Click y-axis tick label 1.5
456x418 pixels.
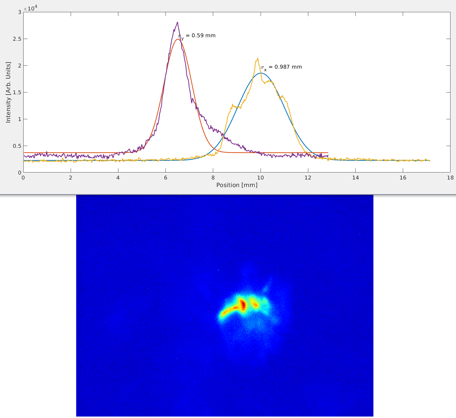pos(17,93)
